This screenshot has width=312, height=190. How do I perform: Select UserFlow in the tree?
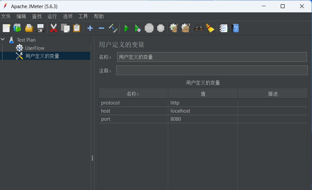click(x=35, y=48)
